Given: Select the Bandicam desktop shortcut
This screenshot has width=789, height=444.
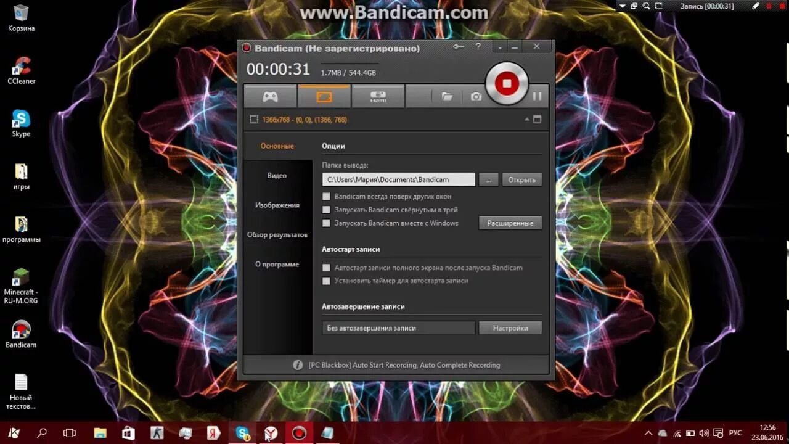Looking at the screenshot, I should (21, 335).
